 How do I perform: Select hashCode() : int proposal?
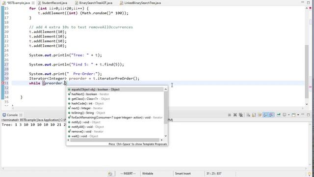(x=115, y=103)
